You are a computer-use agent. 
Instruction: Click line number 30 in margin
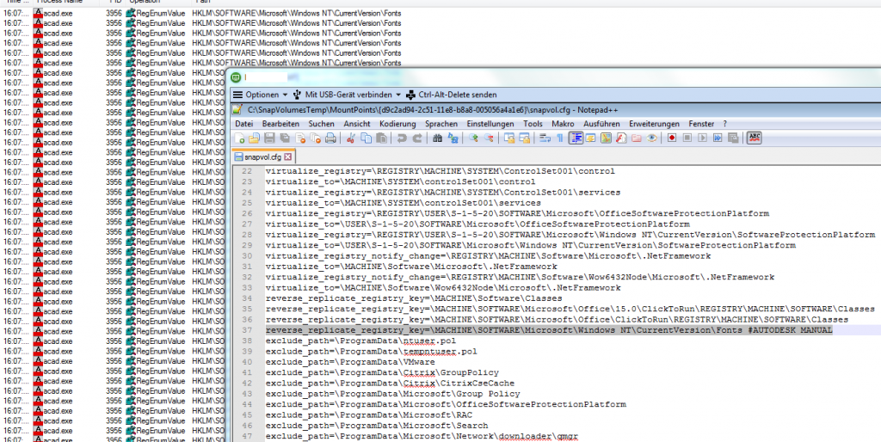[x=247, y=256]
